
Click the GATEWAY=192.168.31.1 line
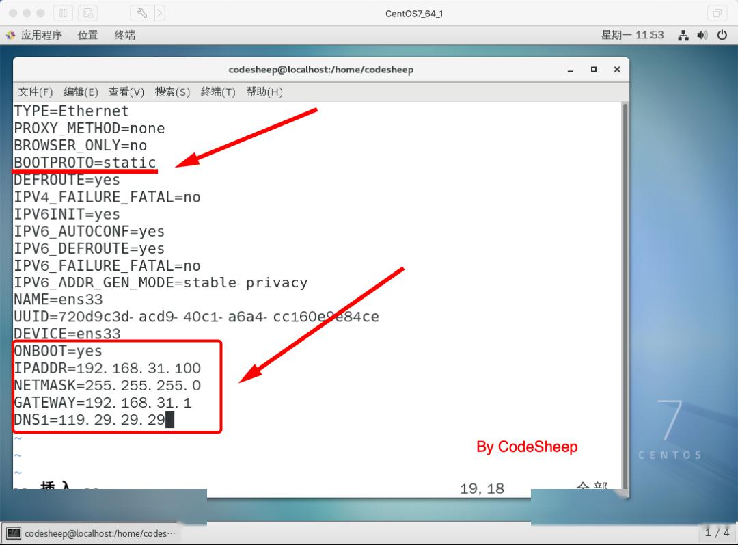click(102, 403)
